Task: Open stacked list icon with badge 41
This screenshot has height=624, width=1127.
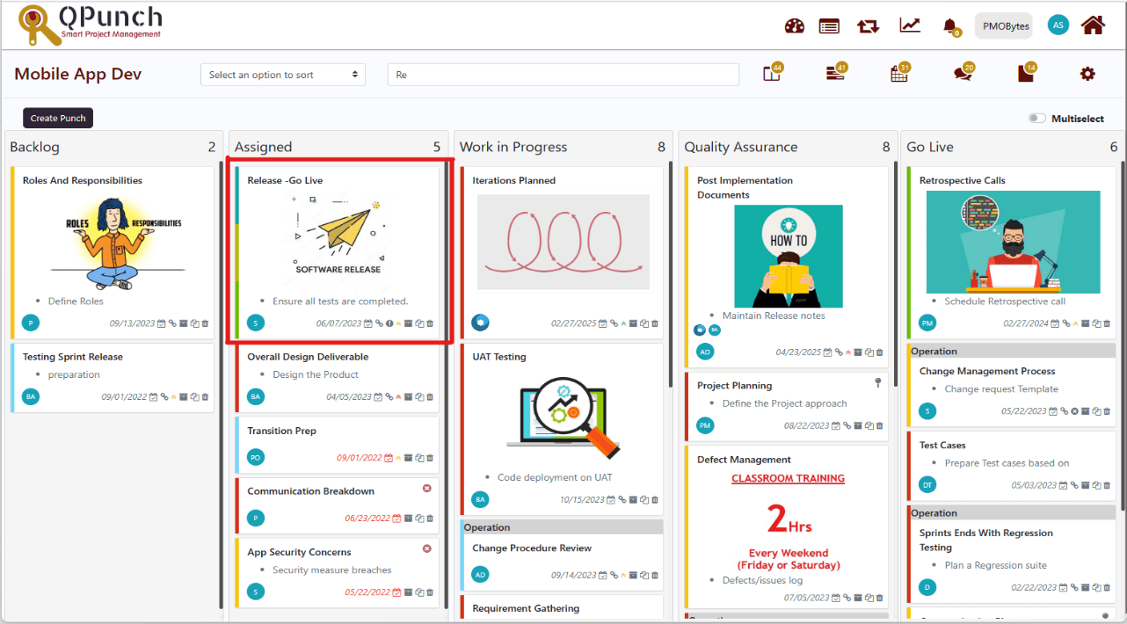Action: [836, 73]
